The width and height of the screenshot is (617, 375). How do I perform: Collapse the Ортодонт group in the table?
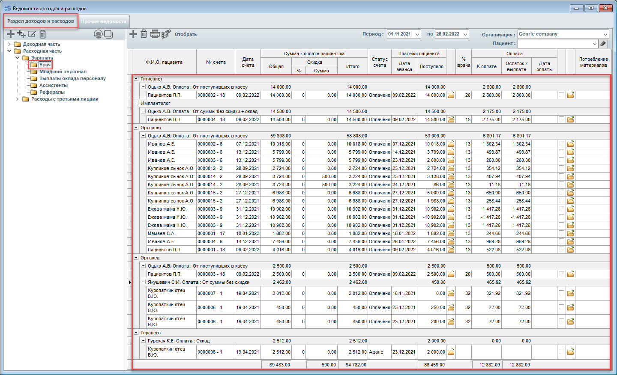(136, 128)
